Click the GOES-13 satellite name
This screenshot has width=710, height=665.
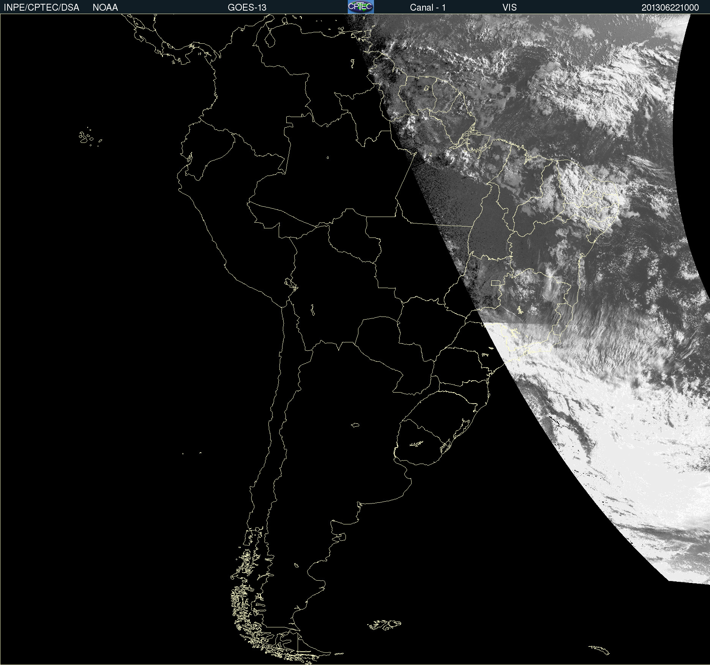[x=247, y=7]
